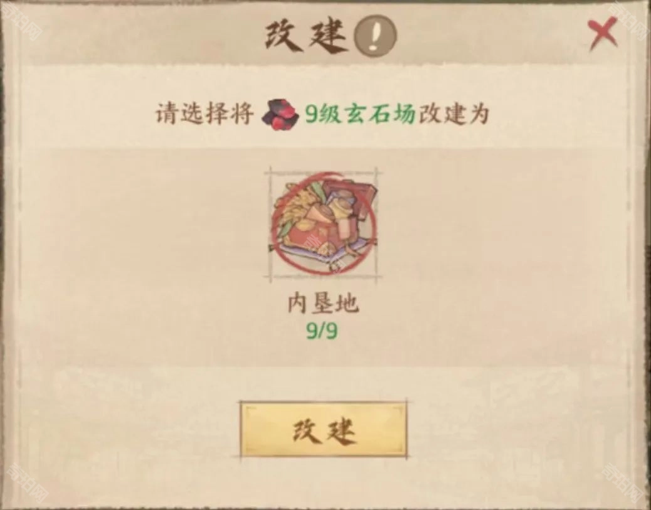The height and width of the screenshot is (510, 651).
Task: Click the green 9级玄石场 text
Action: click(361, 114)
